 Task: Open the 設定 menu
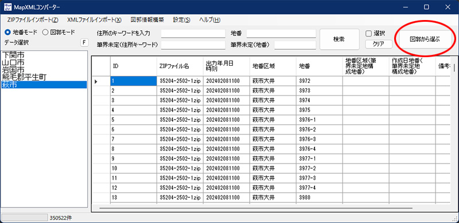click(181, 20)
